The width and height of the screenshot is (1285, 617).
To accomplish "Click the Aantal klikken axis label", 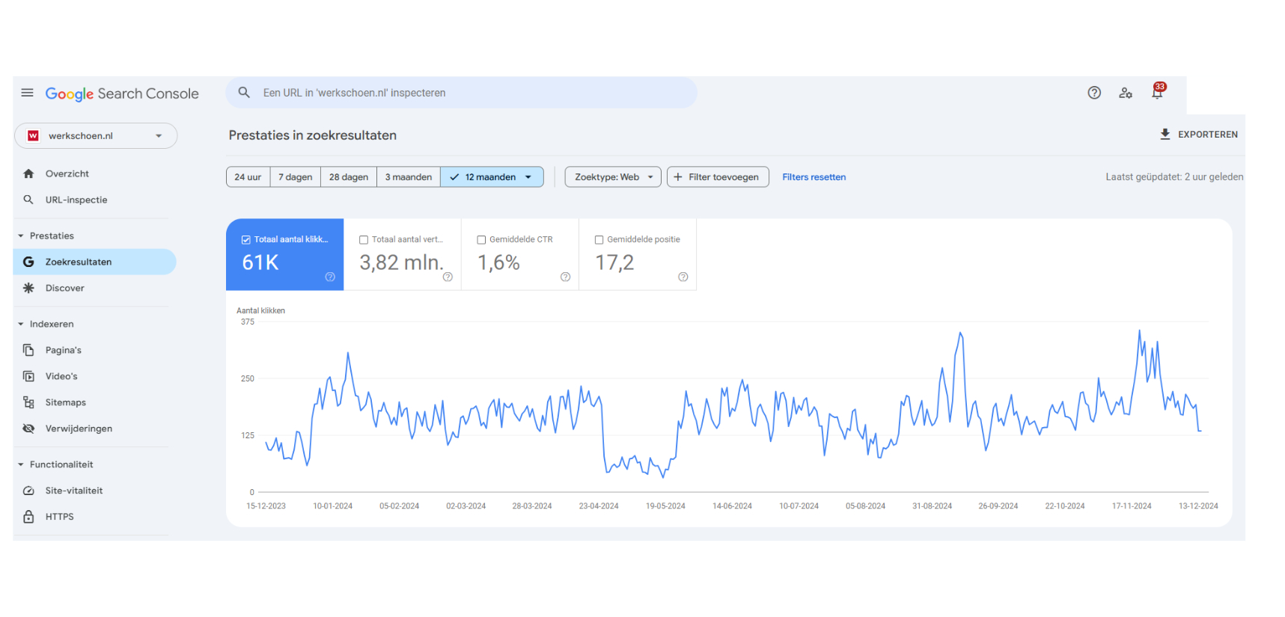I will tap(260, 310).
